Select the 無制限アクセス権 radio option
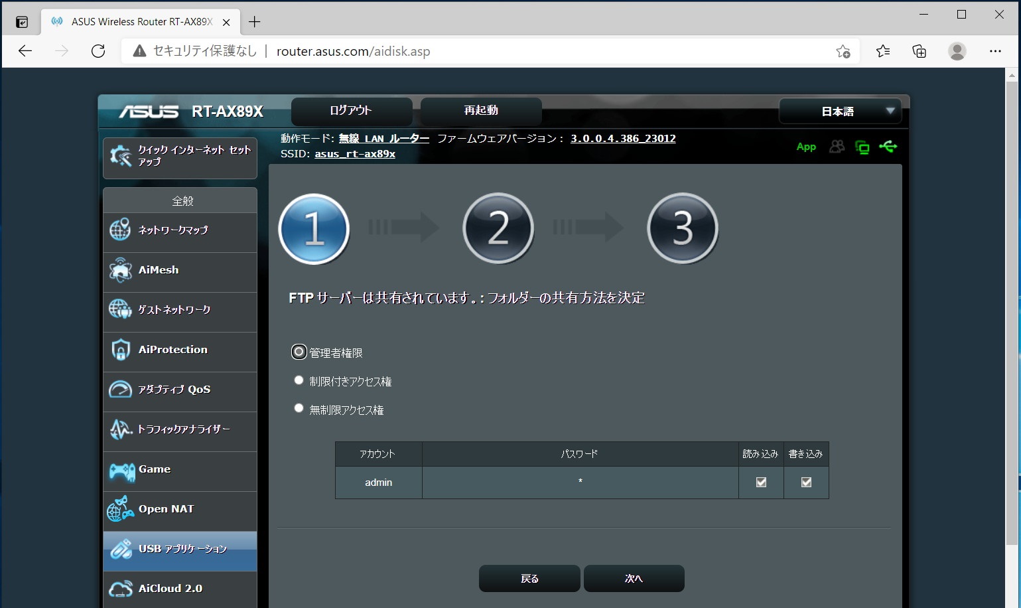Screen dimensions: 1021x608 pos(299,408)
